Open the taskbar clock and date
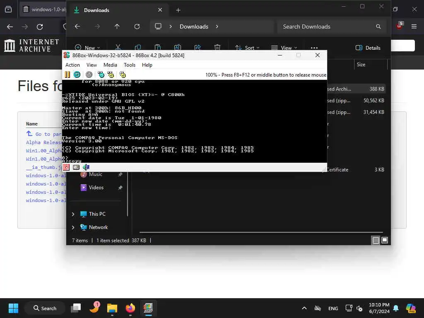This screenshot has width=424, height=318. [x=379, y=308]
